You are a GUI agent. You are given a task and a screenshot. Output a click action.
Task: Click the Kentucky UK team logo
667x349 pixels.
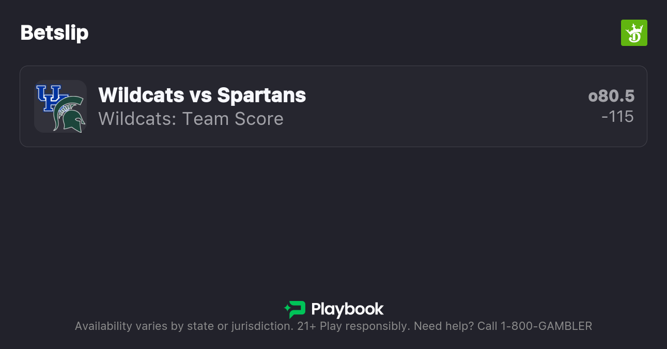pyautogui.click(x=50, y=98)
